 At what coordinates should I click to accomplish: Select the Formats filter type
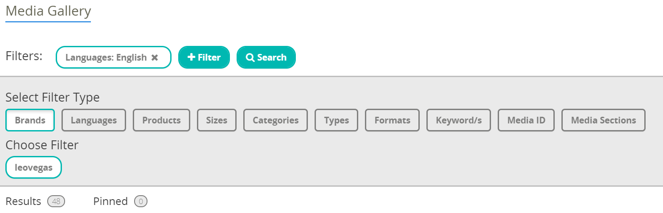392,120
